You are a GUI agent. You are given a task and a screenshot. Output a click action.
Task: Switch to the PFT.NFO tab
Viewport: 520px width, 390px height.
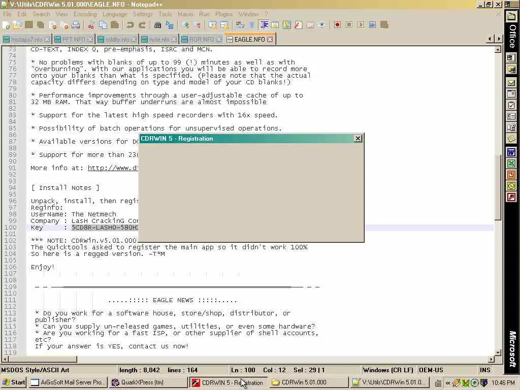pyautogui.click(x=73, y=40)
